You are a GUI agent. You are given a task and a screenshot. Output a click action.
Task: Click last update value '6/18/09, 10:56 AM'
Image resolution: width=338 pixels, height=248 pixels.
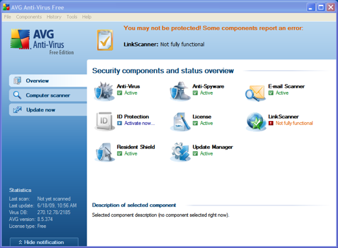[57, 205]
